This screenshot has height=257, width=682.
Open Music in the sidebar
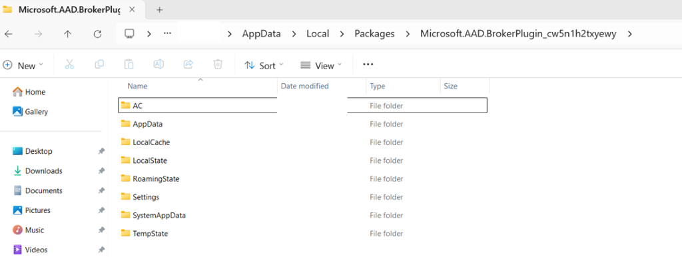coord(28,230)
